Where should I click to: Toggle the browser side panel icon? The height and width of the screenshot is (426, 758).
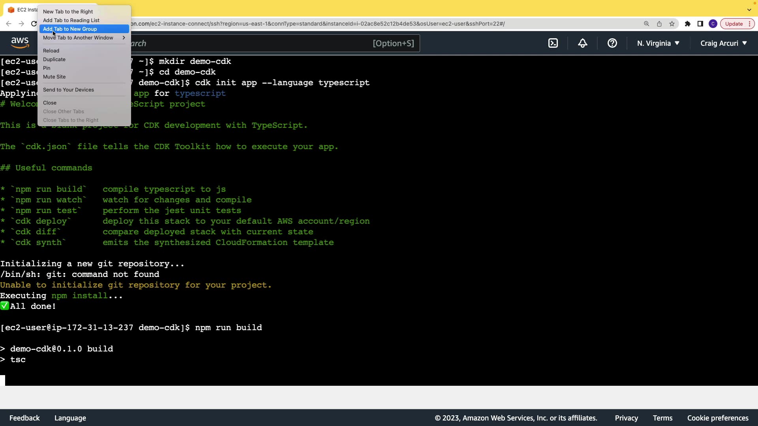[x=700, y=24]
